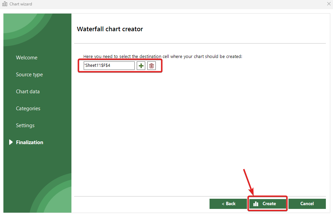This screenshot has width=333, height=214.
Task: Click the destination cell instruction text
Action: (163, 57)
